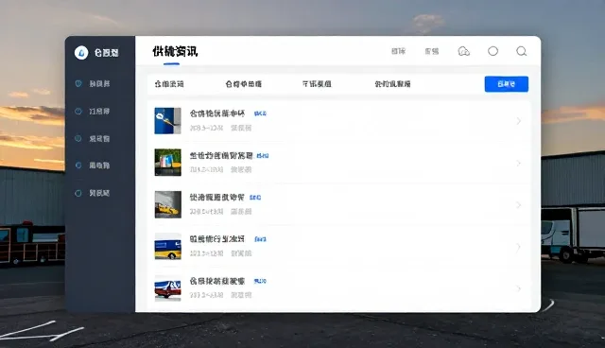
Task: Click the gray text link beside the cloud icon
Action: (x=432, y=51)
